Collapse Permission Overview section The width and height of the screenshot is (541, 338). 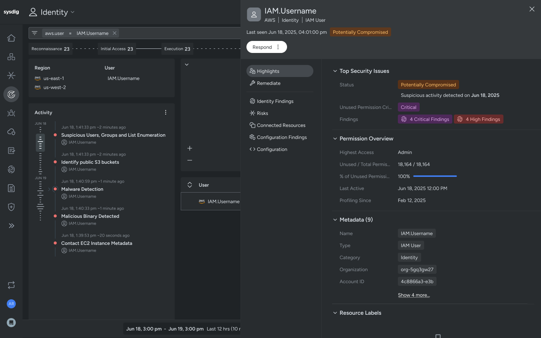click(335, 139)
